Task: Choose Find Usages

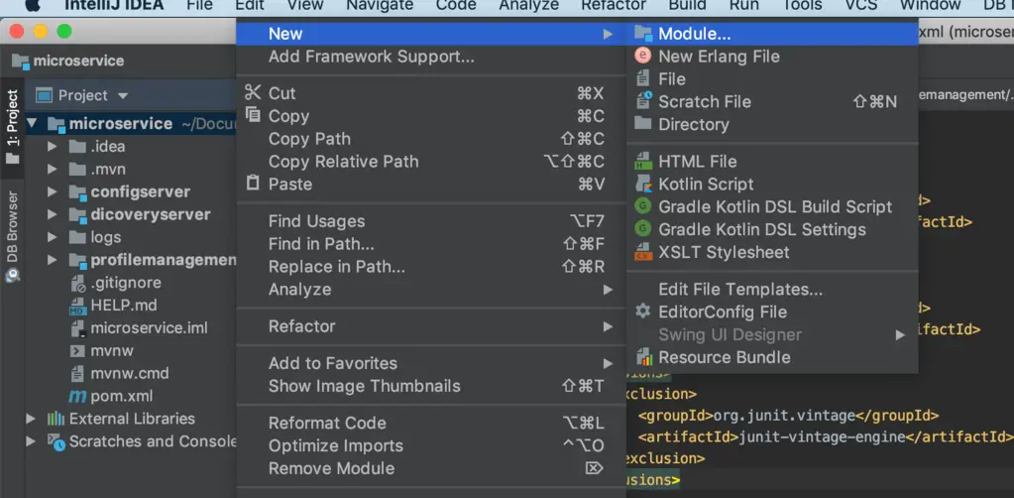Action: click(x=431, y=221)
